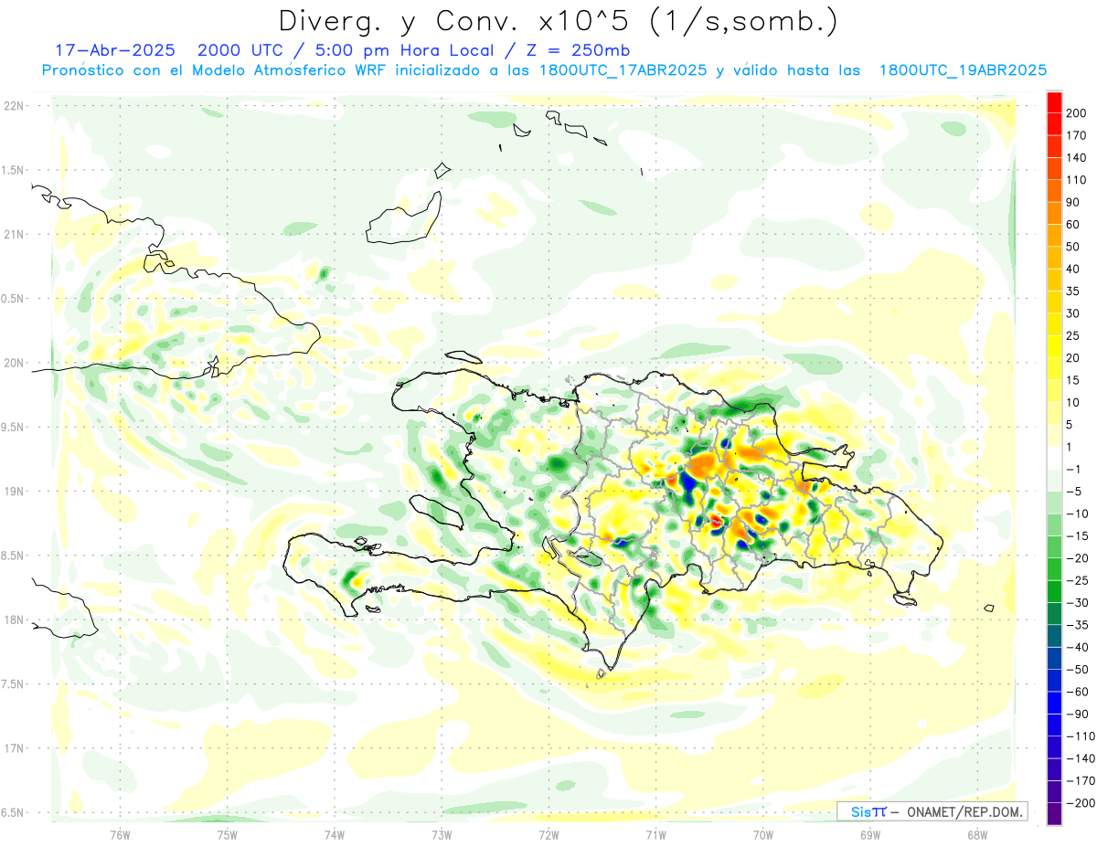
Task: Click the '21N' latitude label
Action: tap(14, 235)
